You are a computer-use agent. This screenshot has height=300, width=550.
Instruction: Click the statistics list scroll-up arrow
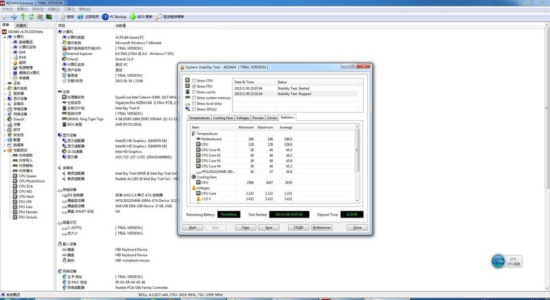coord(357,126)
